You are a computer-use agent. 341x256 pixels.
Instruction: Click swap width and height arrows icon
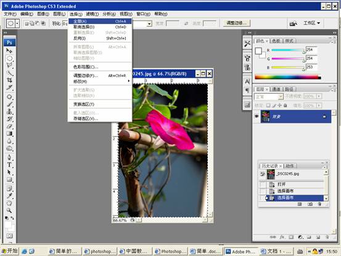point(186,23)
